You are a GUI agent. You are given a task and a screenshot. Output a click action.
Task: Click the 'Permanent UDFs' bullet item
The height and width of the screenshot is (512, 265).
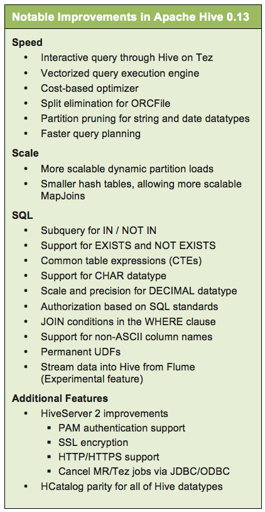click(x=80, y=352)
